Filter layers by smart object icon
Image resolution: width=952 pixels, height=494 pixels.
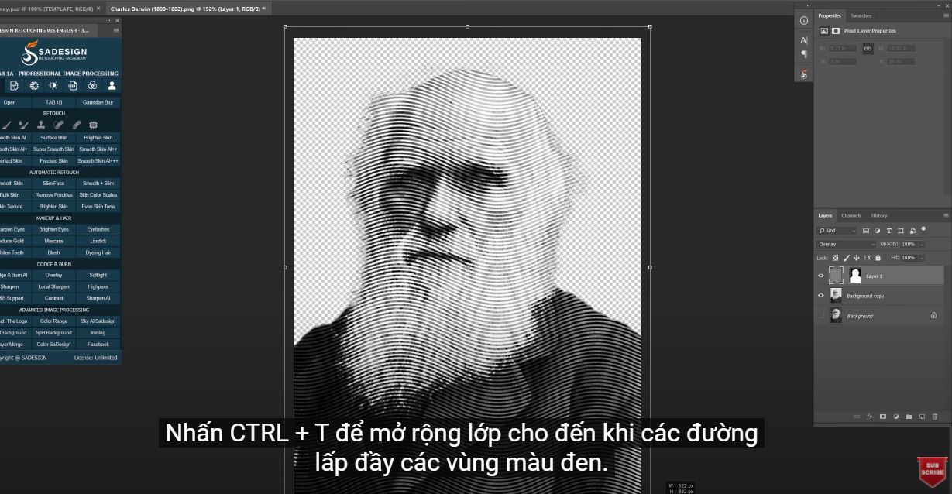912,231
